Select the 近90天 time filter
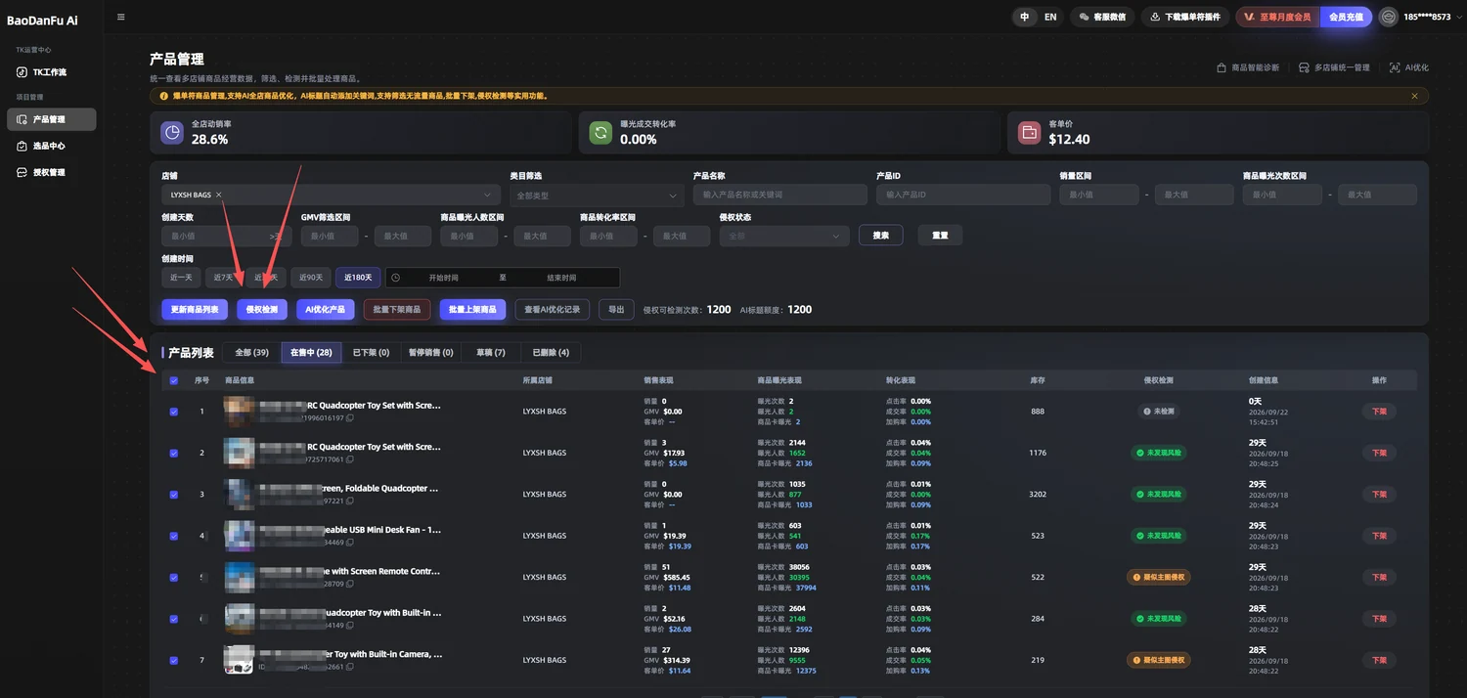The height and width of the screenshot is (698, 1467). 311,278
